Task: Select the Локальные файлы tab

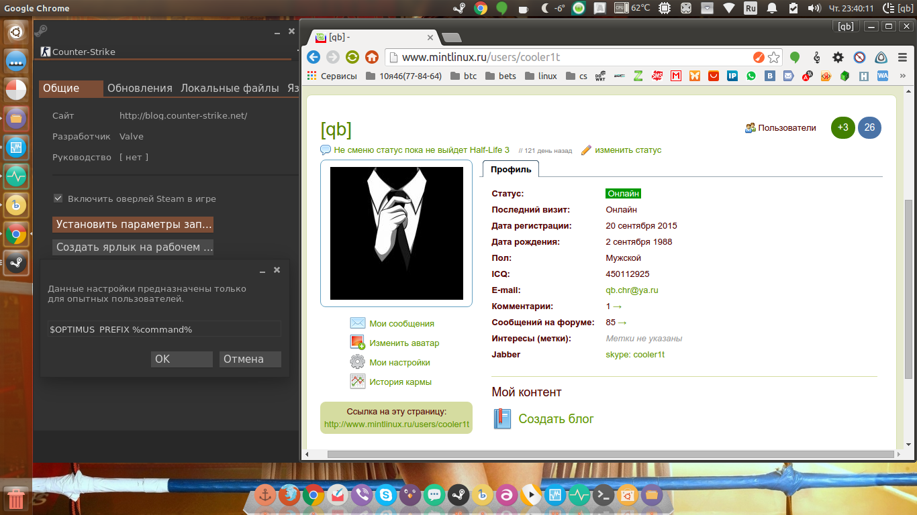Action: coord(230,89)
